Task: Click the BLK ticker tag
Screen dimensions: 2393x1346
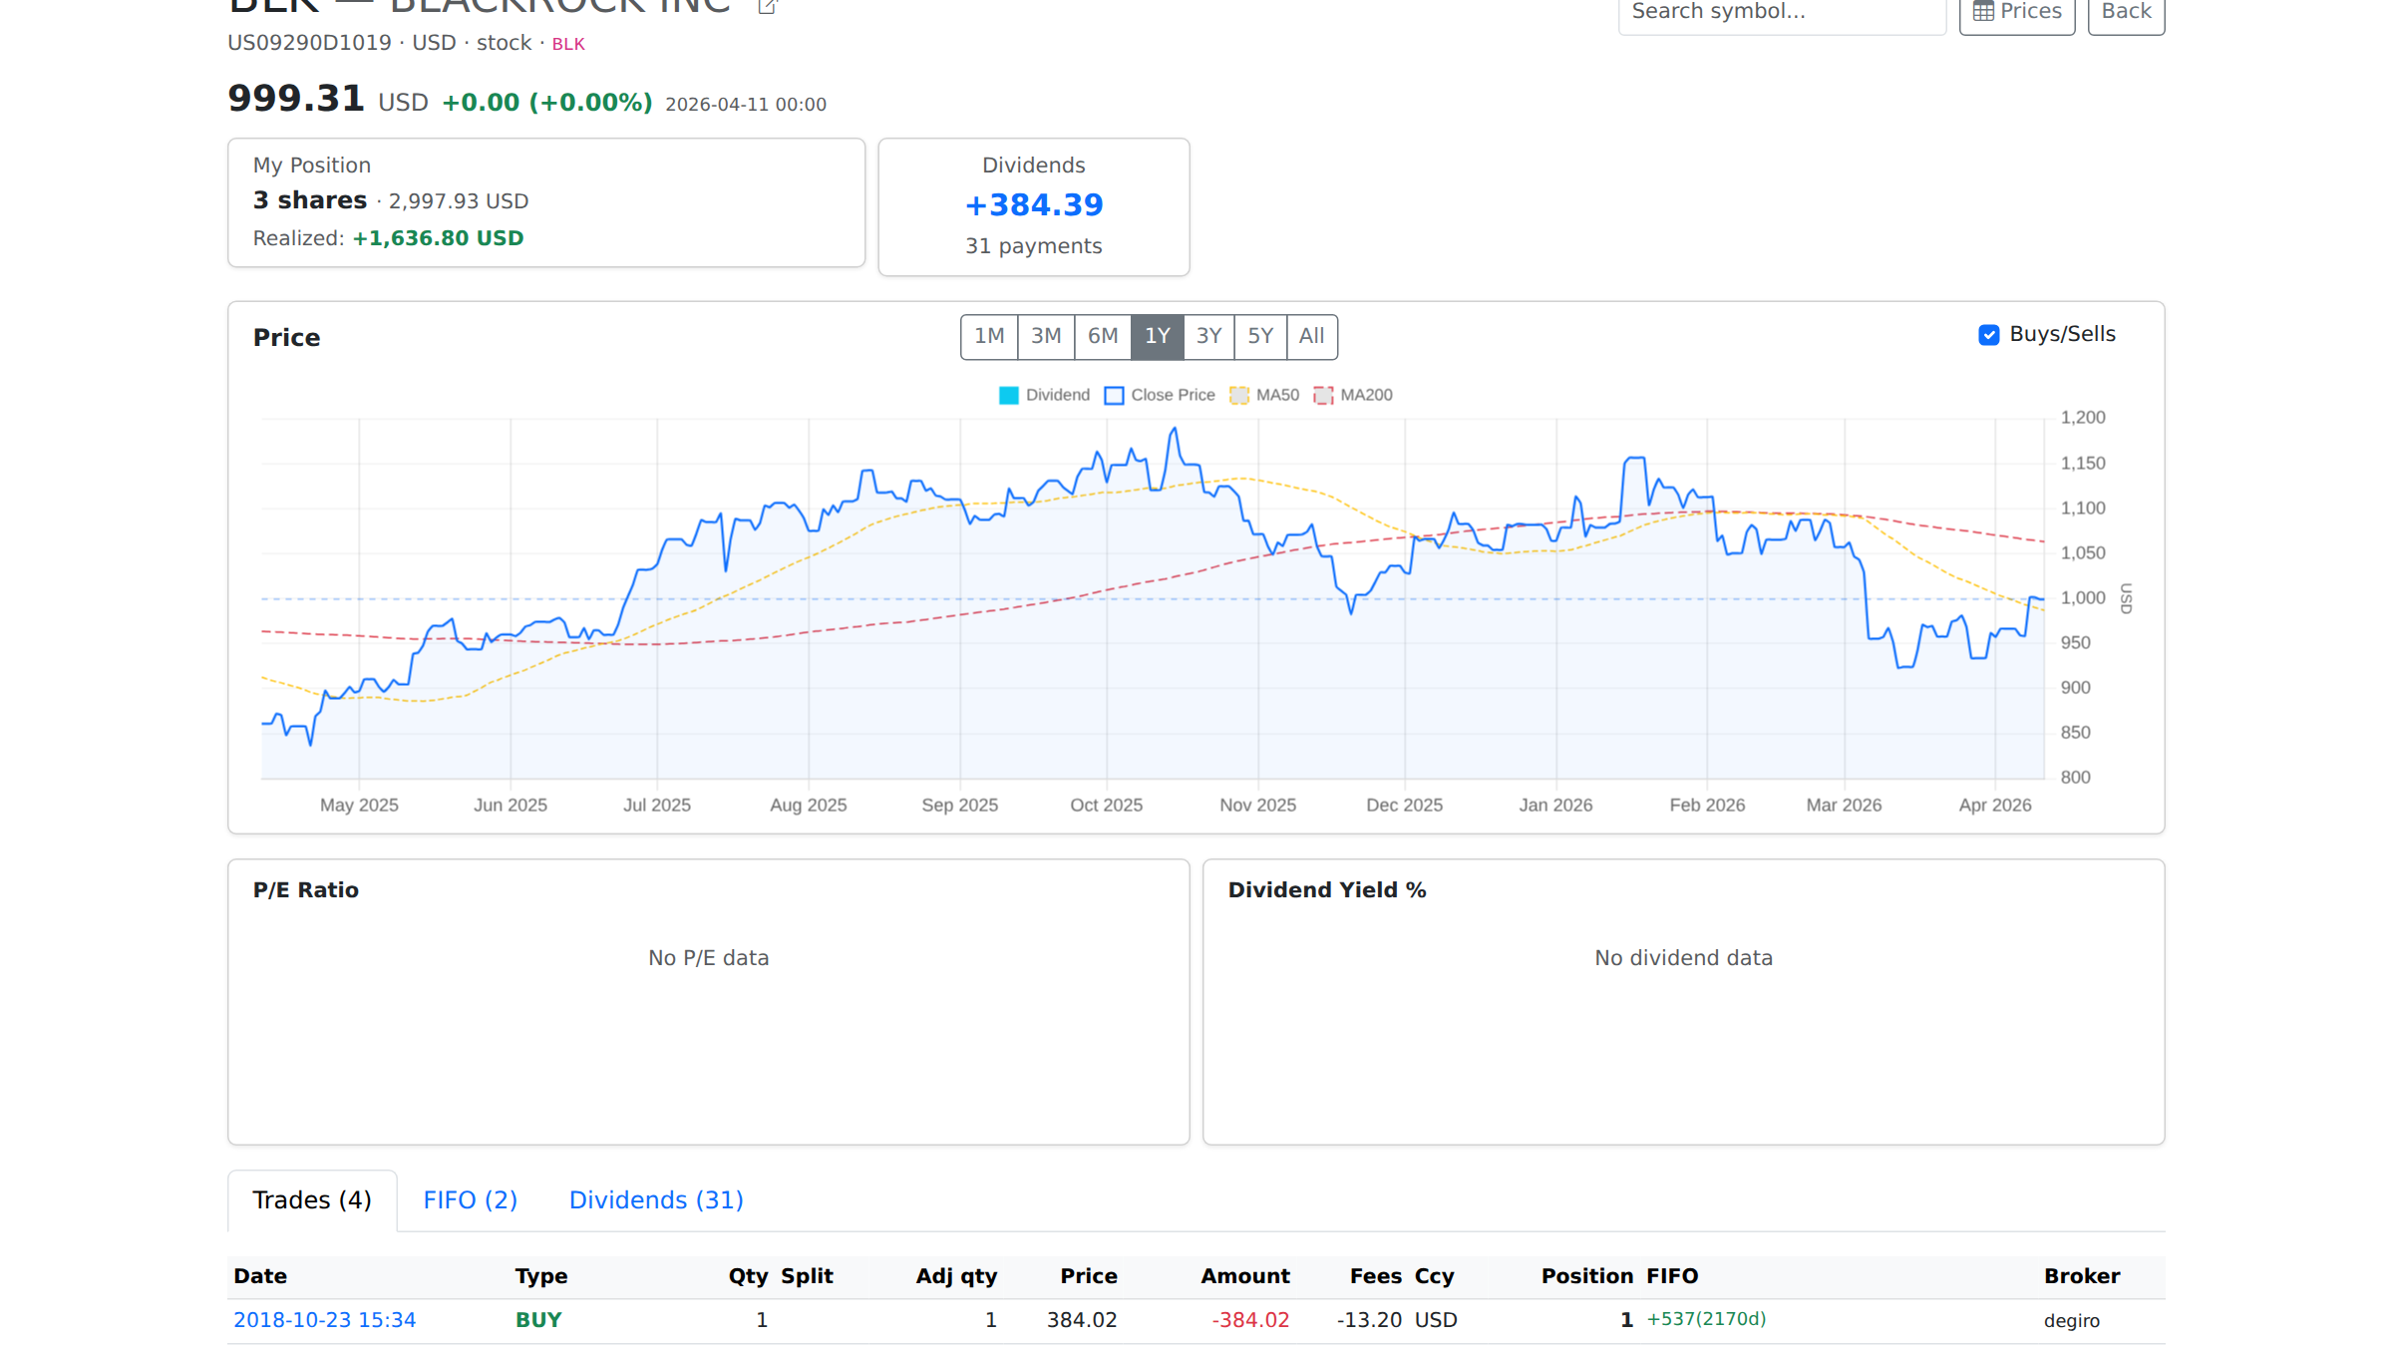Action: pyautogui.click(x=568, y=44)
